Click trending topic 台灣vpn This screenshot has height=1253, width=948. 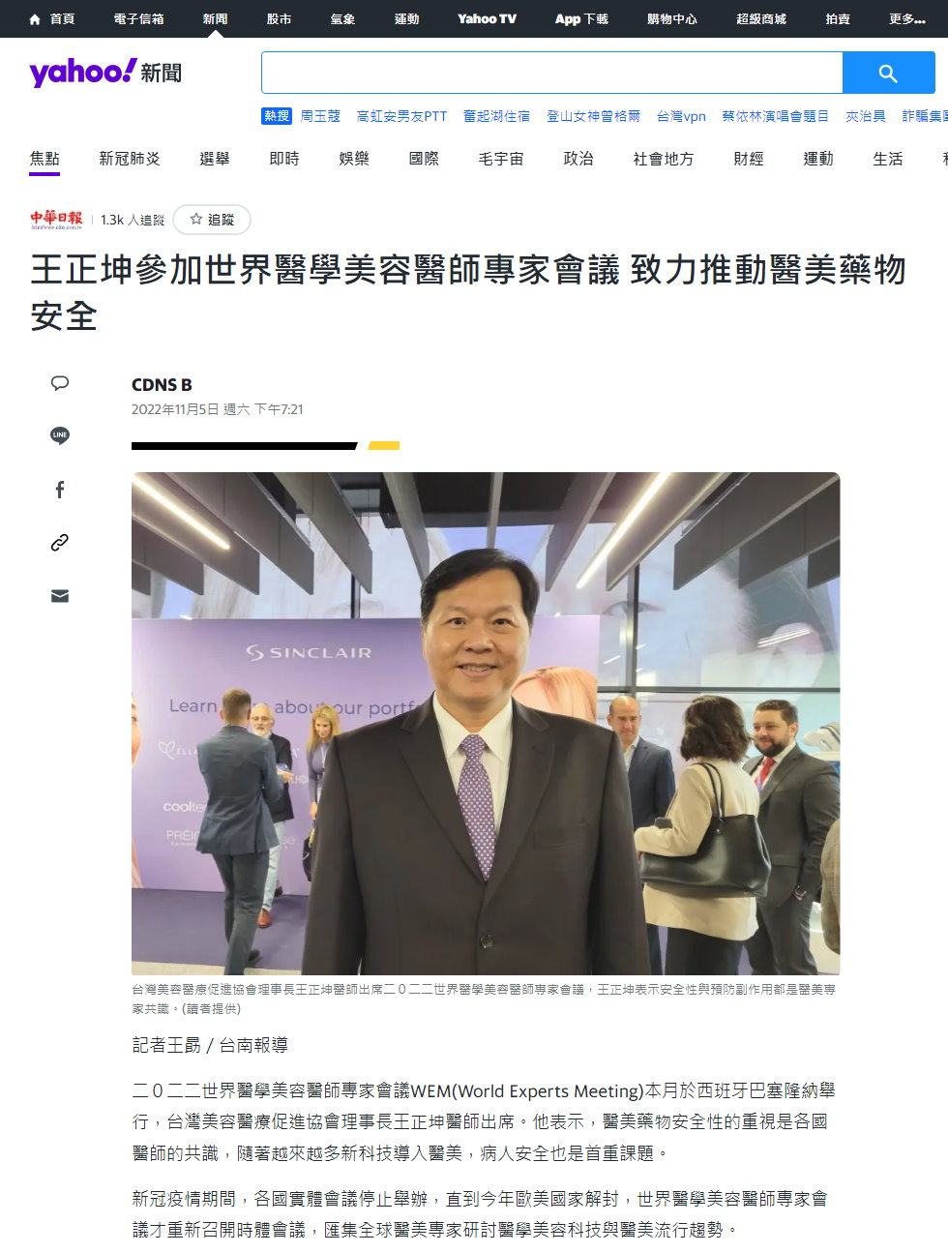point(681,116)
